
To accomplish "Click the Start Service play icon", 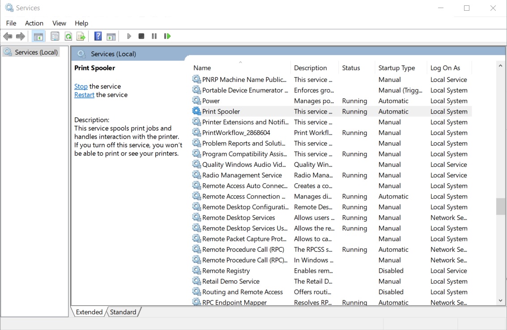I will (129, 36).
